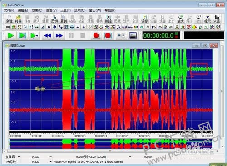Click the first red Record button
227x166 pixels.
tap(96, 36)
